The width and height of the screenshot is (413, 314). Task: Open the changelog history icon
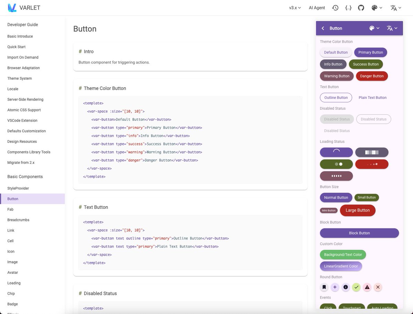pyautogui.click(x=335, y=8)
